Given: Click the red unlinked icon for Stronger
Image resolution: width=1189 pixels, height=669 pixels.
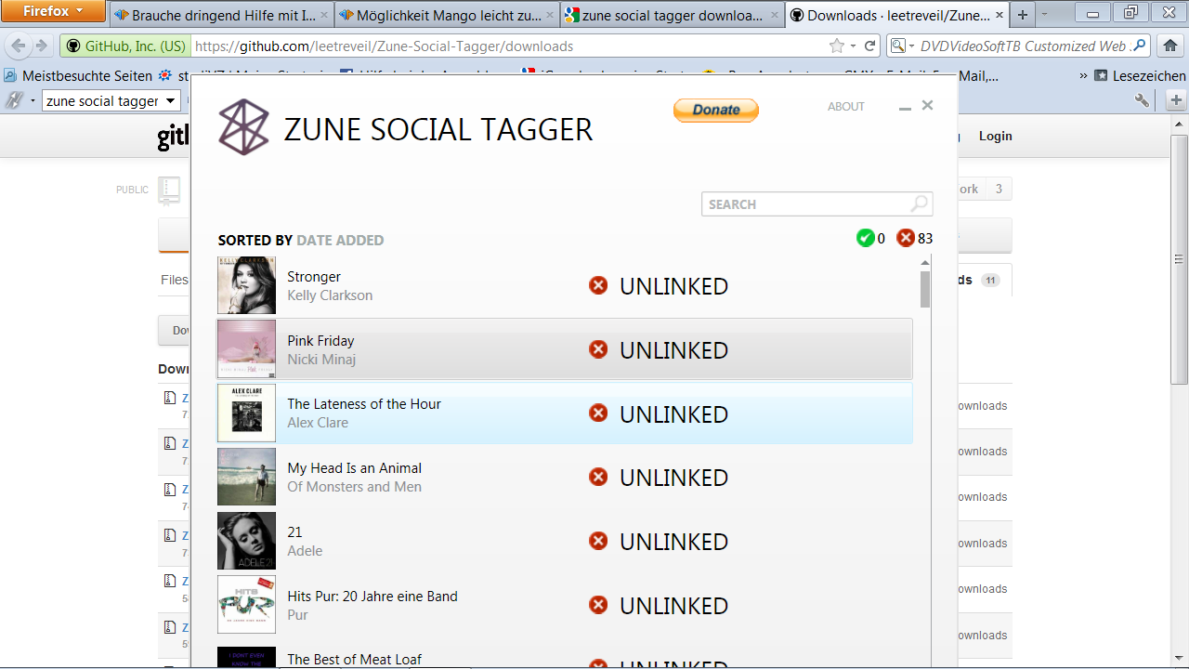Looking at the screenshot, I should coord(598,285).
